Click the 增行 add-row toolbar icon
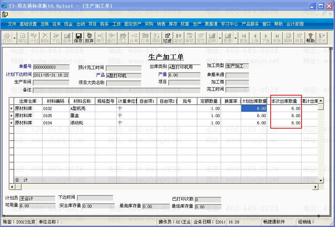This screenshot has width=335, height=227. point(100,38)
